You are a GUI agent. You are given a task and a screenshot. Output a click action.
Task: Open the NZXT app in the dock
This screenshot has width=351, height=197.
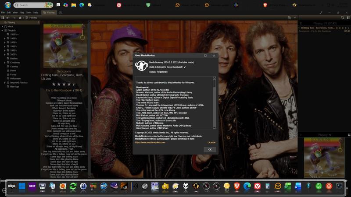(32, 186)
